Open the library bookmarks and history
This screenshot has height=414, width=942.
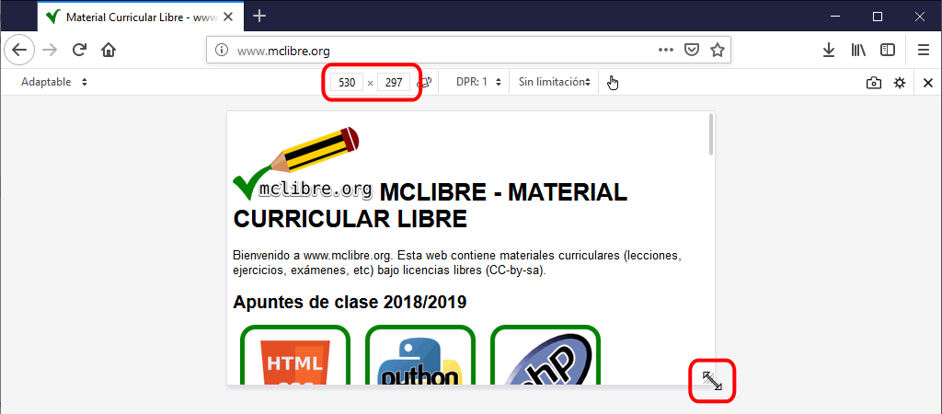(x=858, y=51)
